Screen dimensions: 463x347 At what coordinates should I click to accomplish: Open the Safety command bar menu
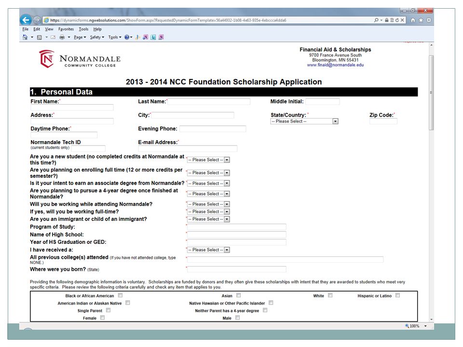[97, 37]
